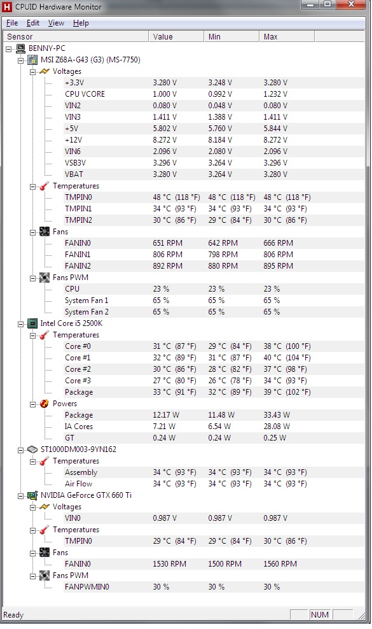372x629 pixels.
Task: Click the fan icon beside motherboard Fans PWM
Action: point(45,278)
